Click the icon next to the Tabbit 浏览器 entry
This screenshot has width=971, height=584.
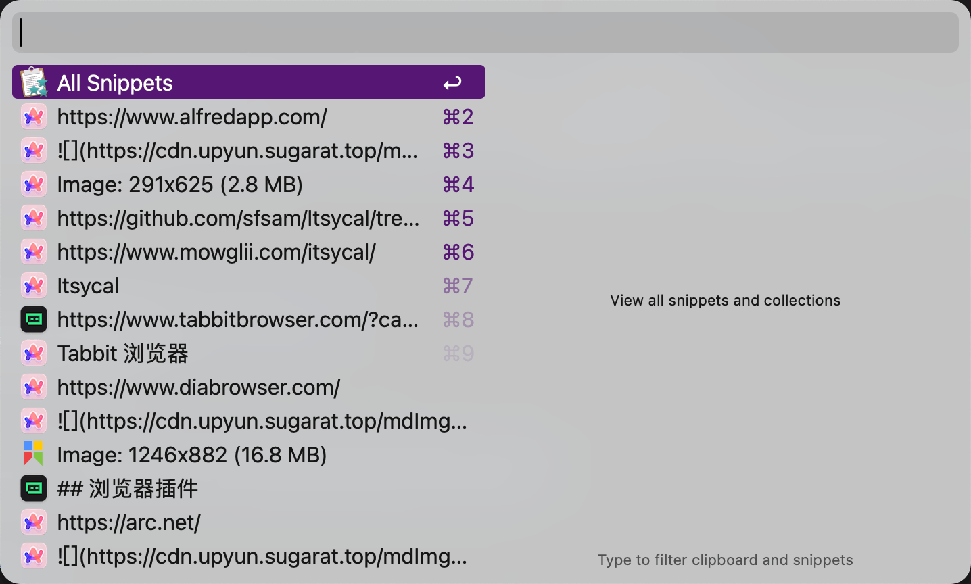pyautogui.click(x=34, y=354)
